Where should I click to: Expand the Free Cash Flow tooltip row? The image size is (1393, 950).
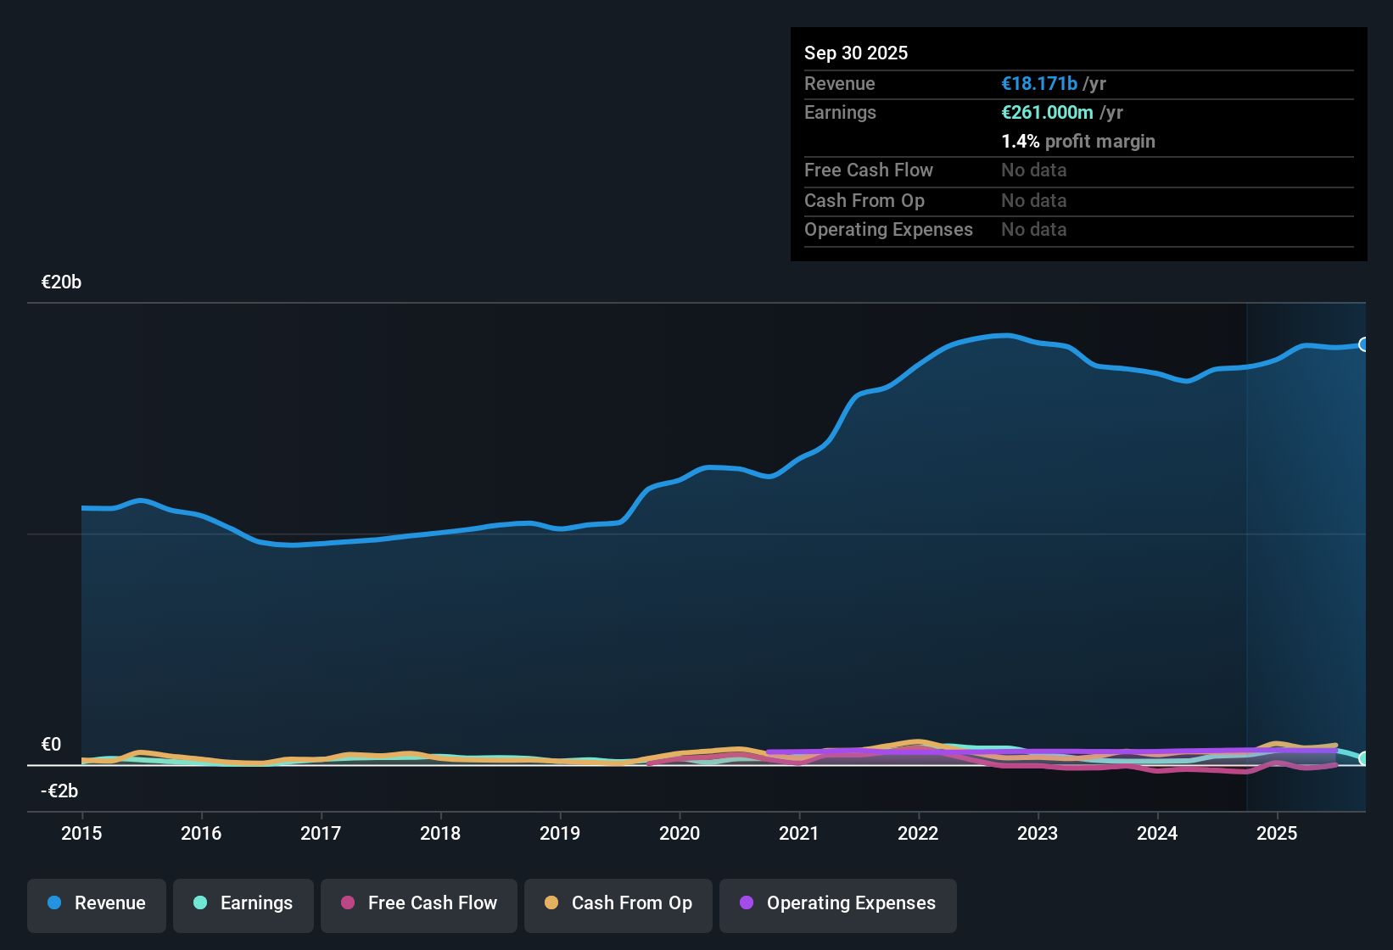click(869, 170)
